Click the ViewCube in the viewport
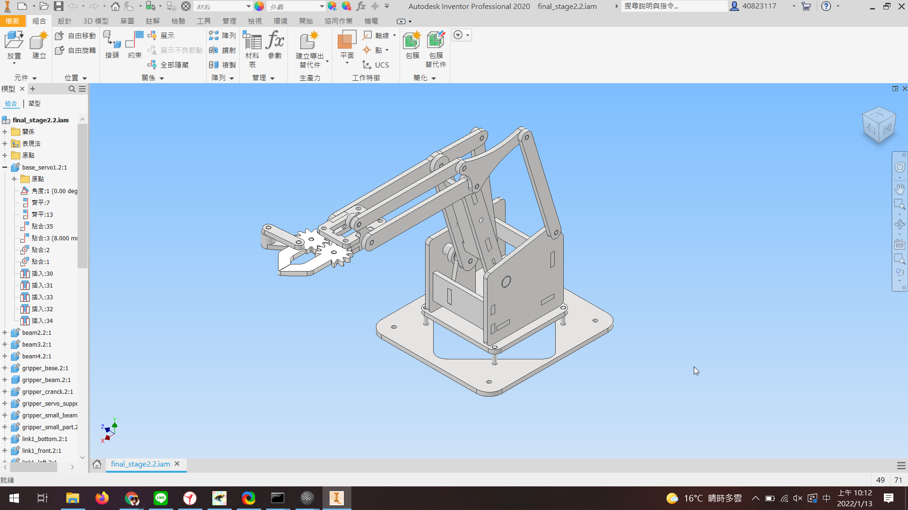Viewport: 908px width, 510px height. pyautogui.click(x=879, y=125)
